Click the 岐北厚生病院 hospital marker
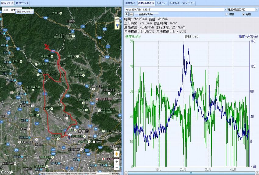Screen dimensions: 259x175 coord(97,99)
